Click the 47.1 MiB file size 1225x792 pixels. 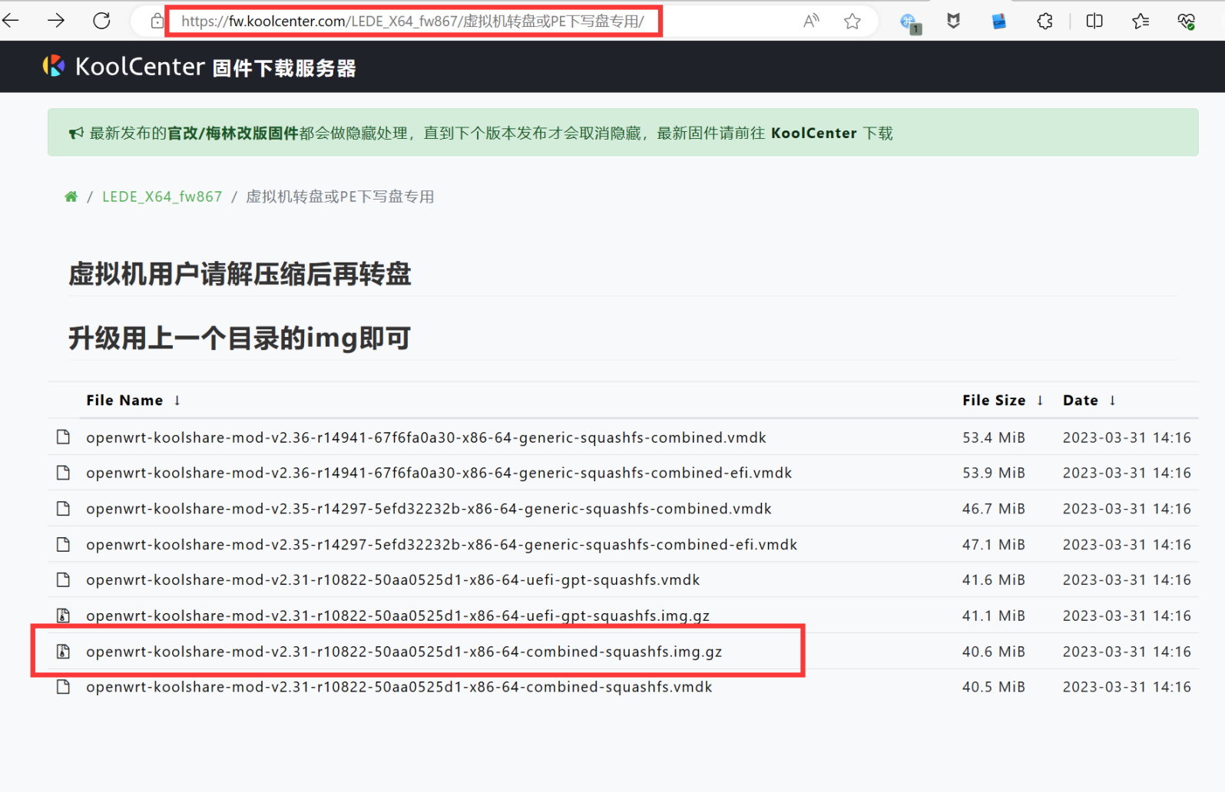pos(994,545)
